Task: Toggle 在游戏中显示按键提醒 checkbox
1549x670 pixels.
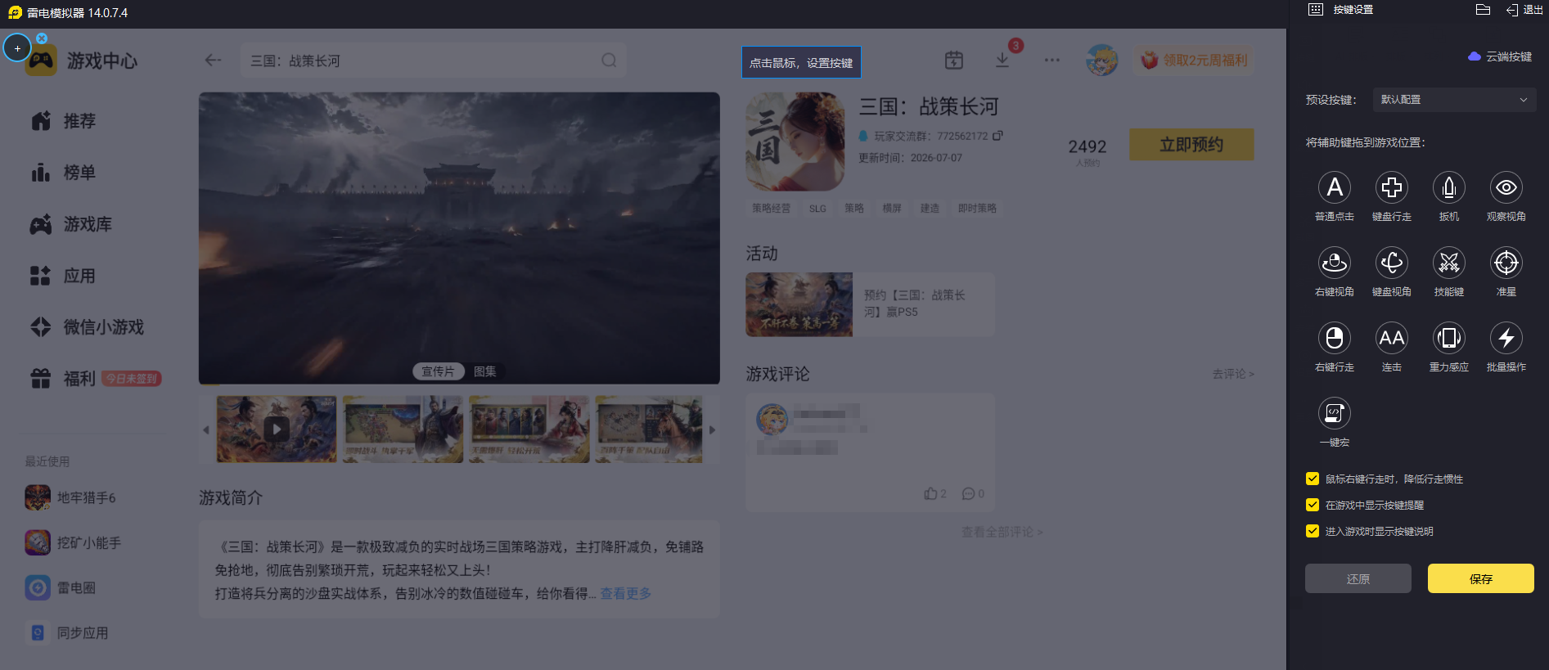Action: 1313,505
